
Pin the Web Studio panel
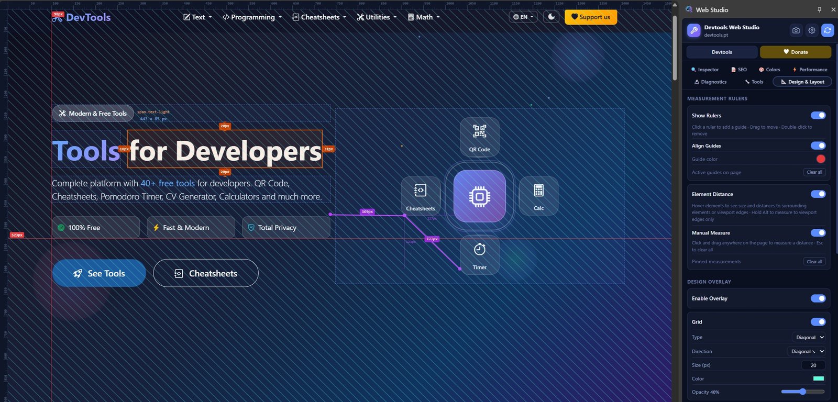click(820, 9)
